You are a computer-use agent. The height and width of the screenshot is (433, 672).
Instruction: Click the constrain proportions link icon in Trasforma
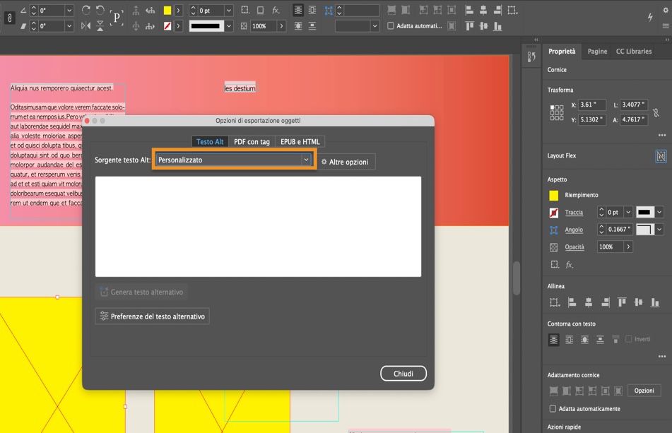pos(656,112)
